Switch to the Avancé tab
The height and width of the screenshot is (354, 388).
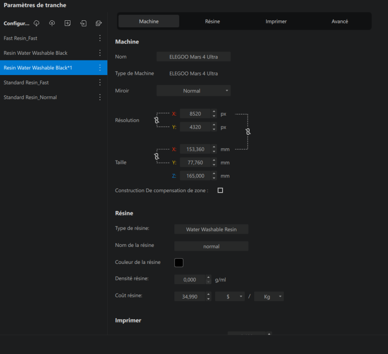point(340,21)
